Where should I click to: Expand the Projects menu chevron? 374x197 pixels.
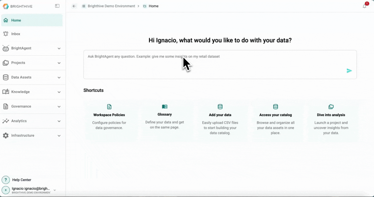click(59, 63)
